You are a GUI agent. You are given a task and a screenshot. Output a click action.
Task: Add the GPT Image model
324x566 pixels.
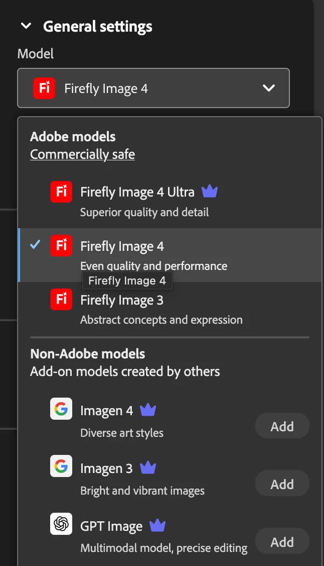click(x=282, y=541)
